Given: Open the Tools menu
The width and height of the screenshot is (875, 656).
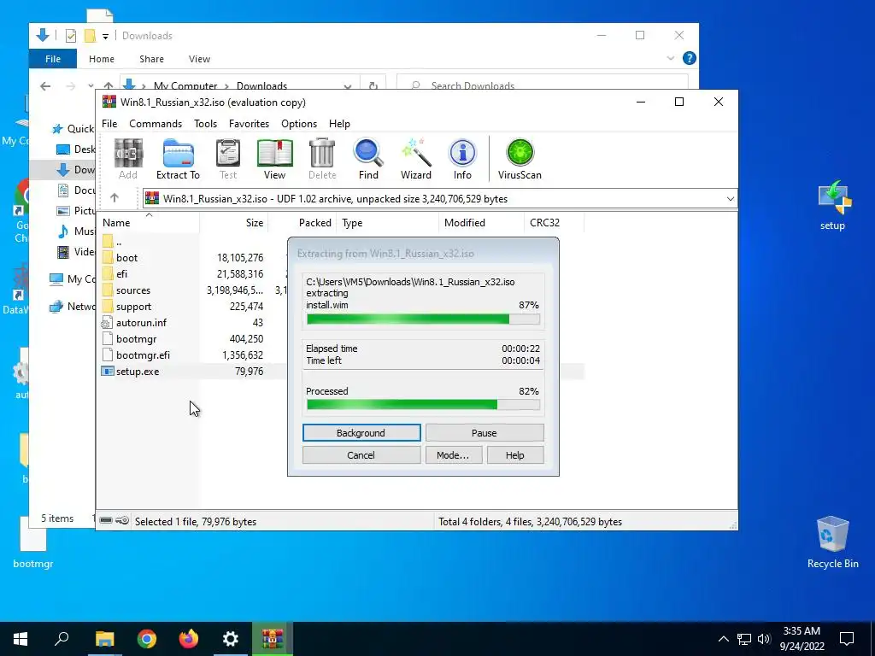Looking at the screenshot, I should click(x=205, y=124).
